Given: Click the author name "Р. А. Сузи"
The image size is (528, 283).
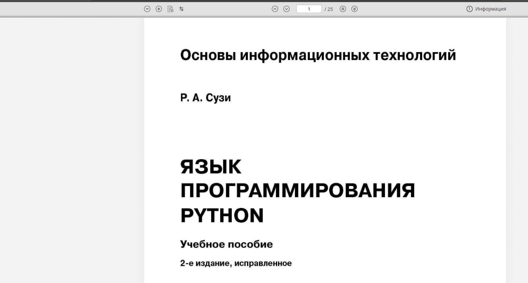Looking at the screenshot, I should pos(206,98).
